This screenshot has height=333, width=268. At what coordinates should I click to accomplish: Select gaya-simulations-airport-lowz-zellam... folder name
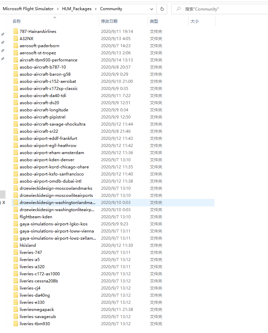pyautogui.click(x=58, y=238)
